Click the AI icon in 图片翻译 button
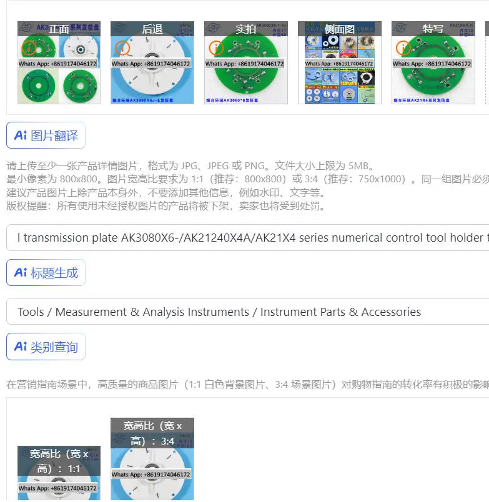Viewport: 489px width, 502px height. point(21,135)
